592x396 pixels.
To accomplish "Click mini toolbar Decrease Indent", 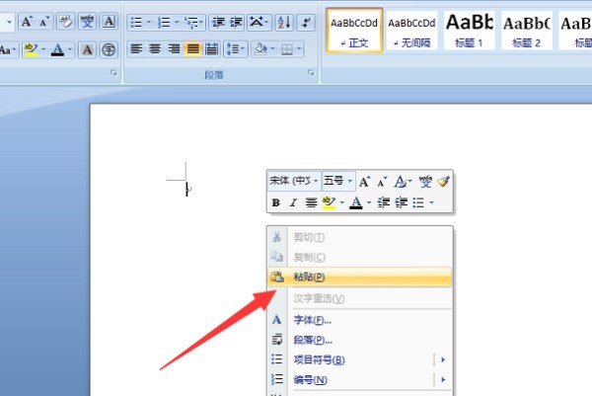I will [384, 202].
